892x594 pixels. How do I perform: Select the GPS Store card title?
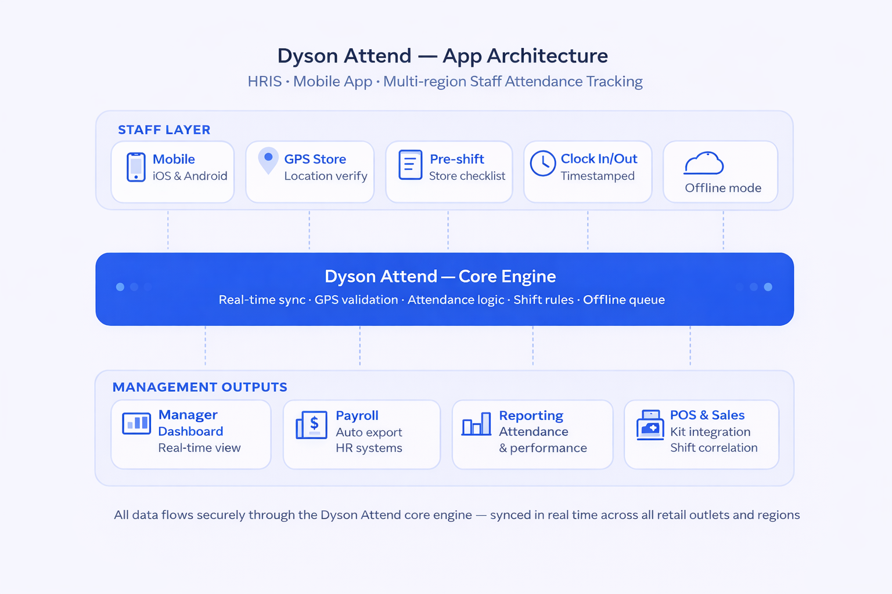click(x=315, y=159)
